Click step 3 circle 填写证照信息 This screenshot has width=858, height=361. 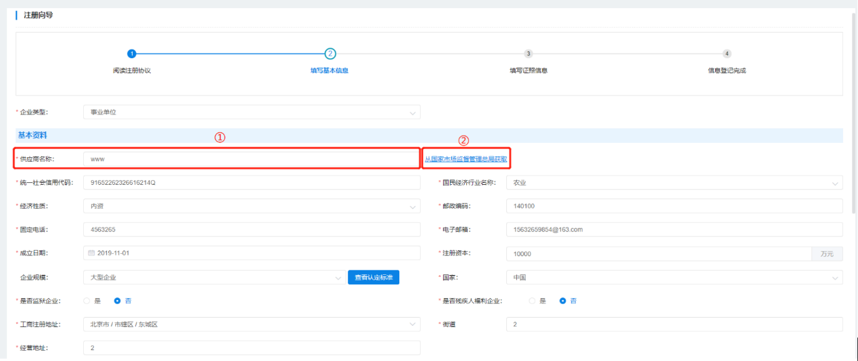(528, 54)
